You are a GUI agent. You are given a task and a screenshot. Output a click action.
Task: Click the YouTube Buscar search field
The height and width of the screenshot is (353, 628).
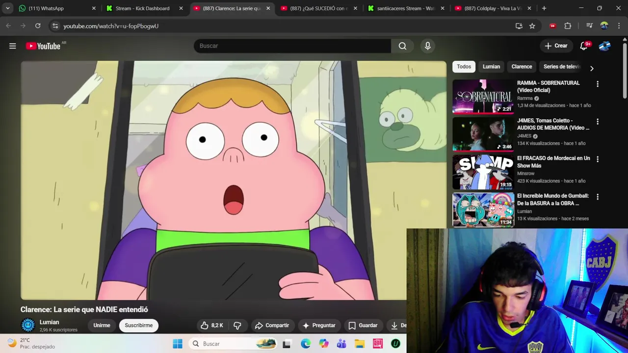tap(292, 46)
